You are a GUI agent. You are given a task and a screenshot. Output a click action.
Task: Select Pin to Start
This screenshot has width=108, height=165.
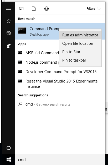[x=80, y=52]
